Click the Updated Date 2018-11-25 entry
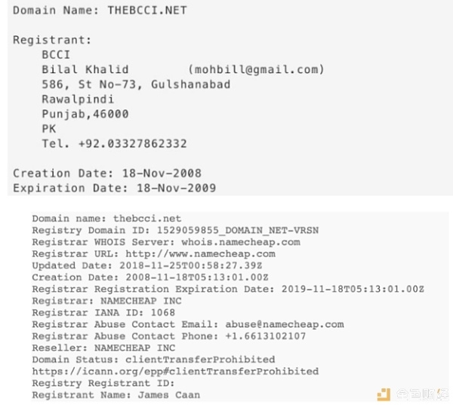This screenshot has width=453, height=405. [147, 265]
